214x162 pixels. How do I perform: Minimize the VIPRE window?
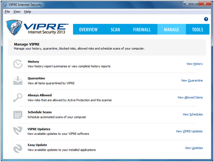pos(187,4)
